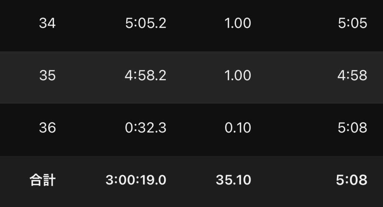383x207 pixels.
Task: Click lap 36's 5:08 pace value
Action: (x=352, y=128)
